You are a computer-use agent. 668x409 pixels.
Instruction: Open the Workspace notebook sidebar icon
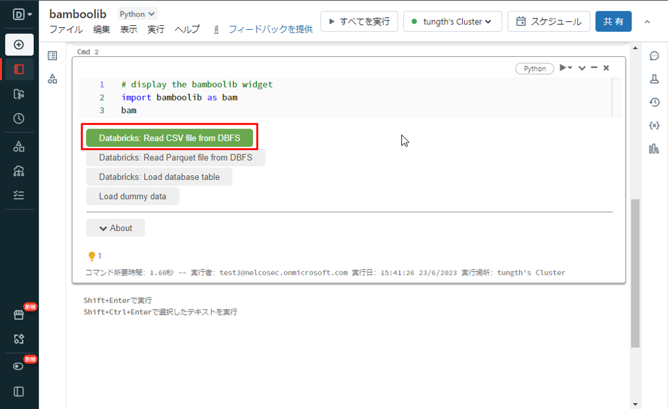(19, 69)
